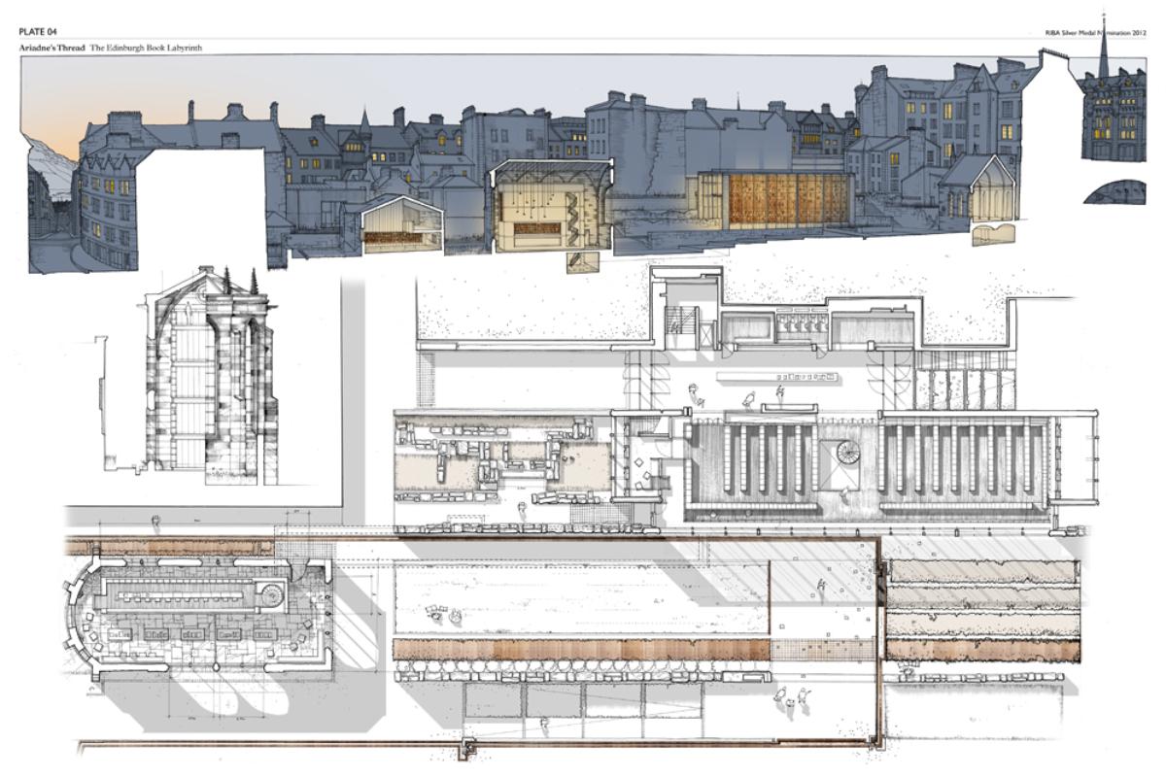1166x777 pixels.
Task: Click the glowing orange bookshelf facade
Action: 777,202
